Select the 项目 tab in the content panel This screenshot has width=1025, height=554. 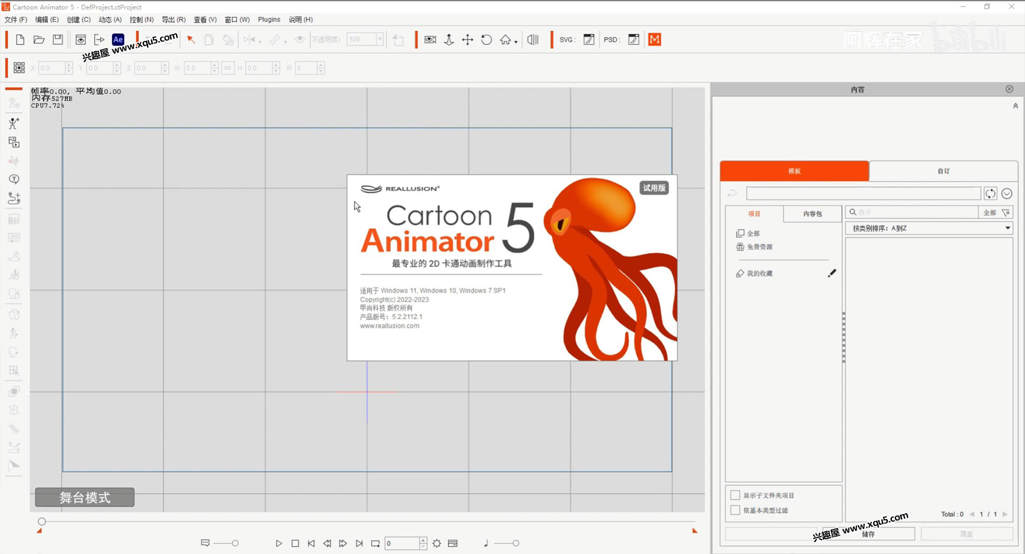tap(755, 214)
